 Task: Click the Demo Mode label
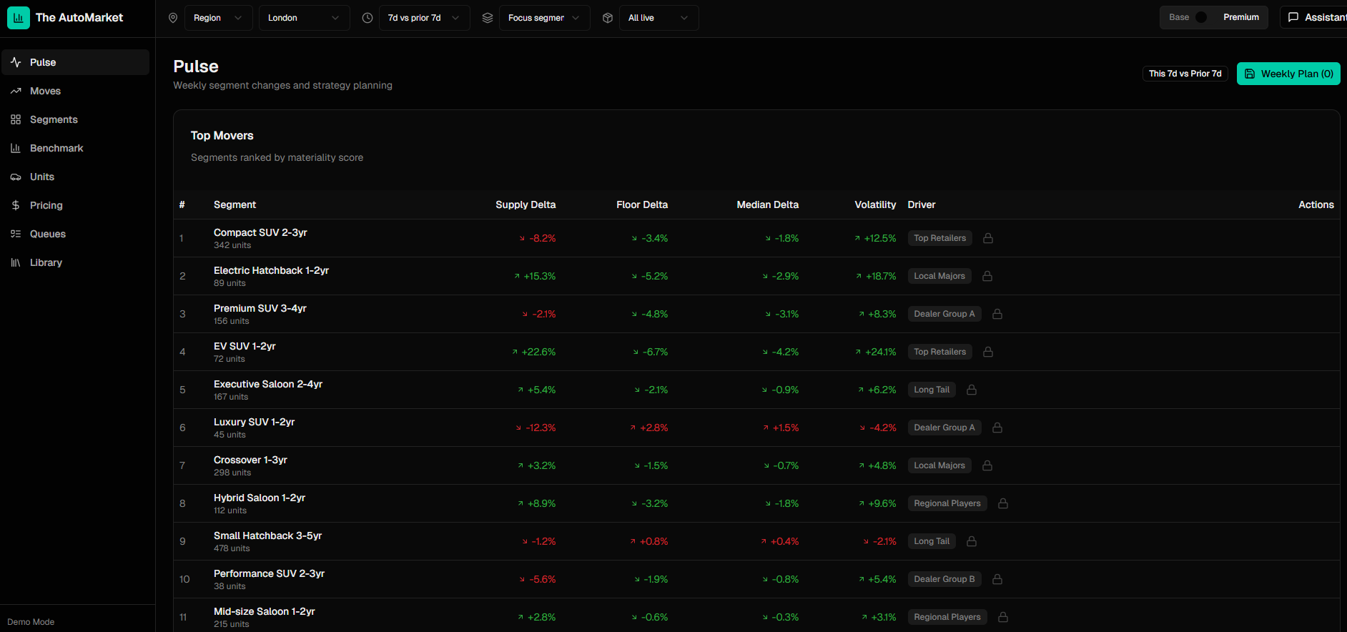(x=31, y=622)
